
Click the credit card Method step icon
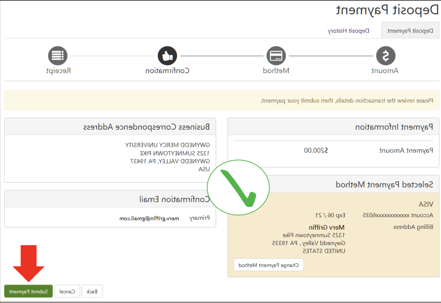[276, 56]
